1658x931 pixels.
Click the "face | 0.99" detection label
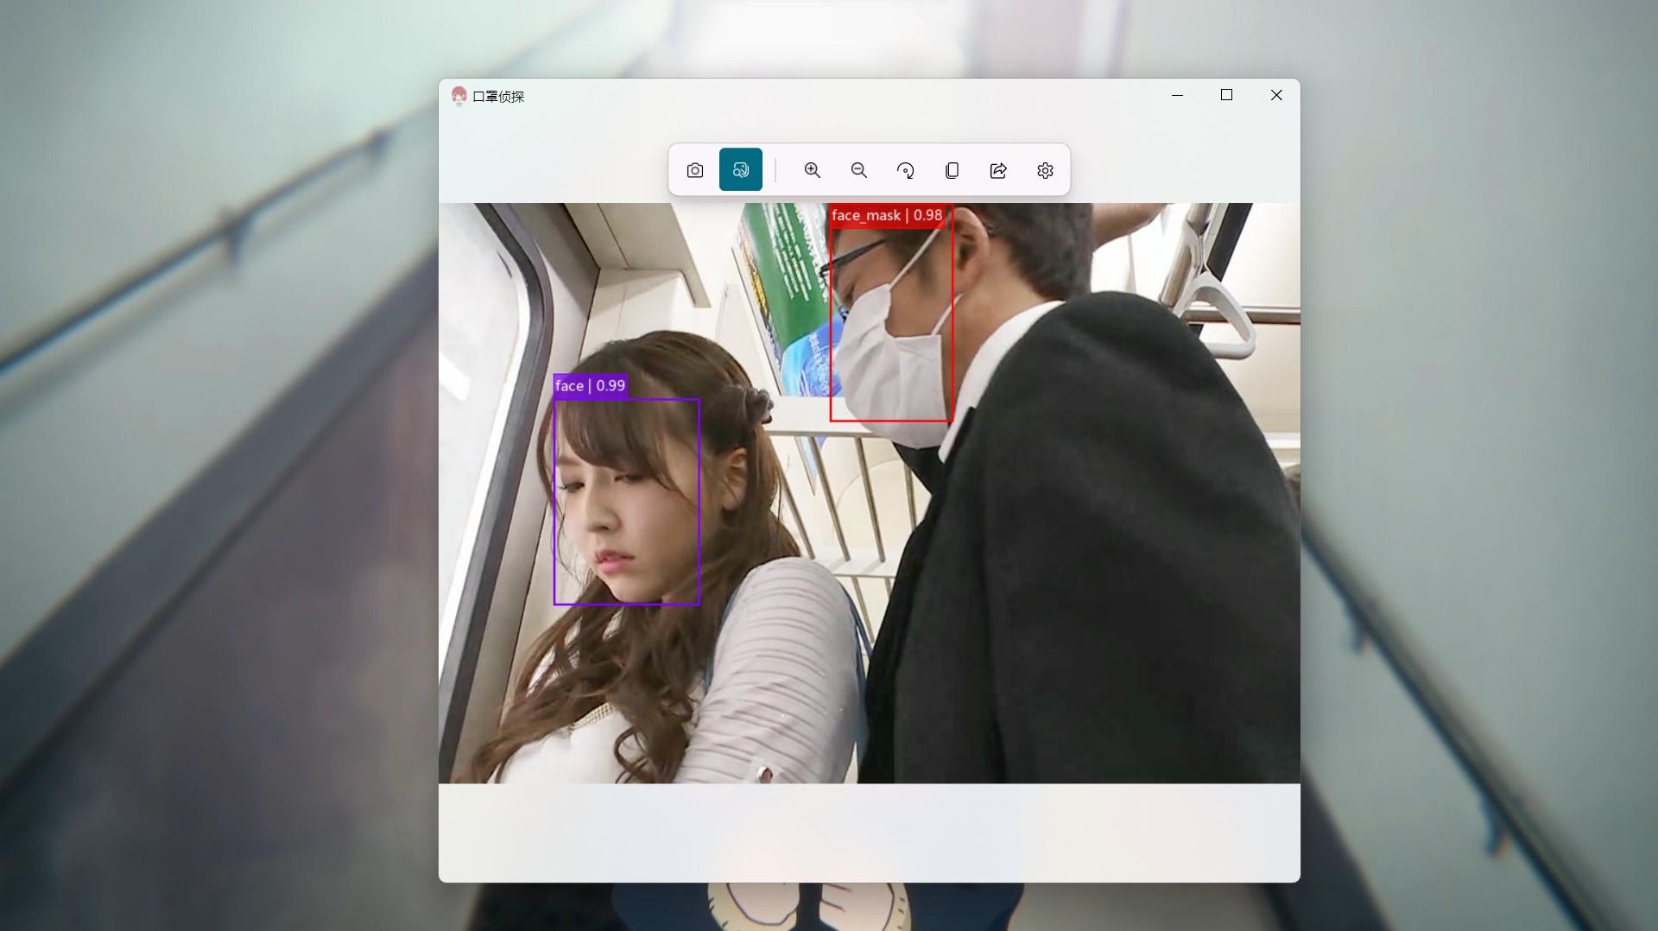coord(591,386)
